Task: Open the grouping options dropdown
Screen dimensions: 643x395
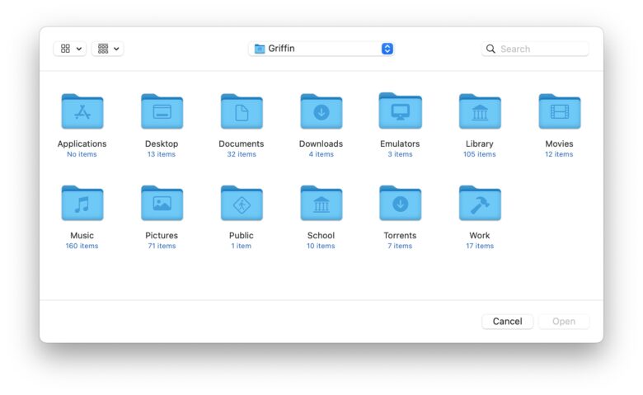Action: point(107,49)
